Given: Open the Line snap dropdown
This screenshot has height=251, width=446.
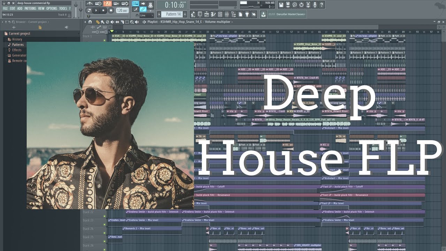Looking at the screenshot, I should coord(147,15).
